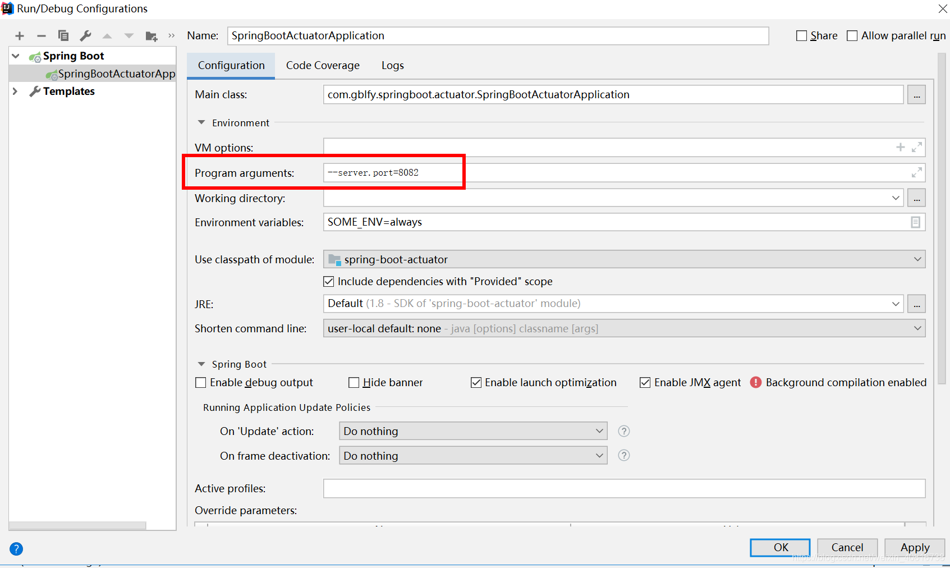Click the Apply button
The width and height of the screenshot is (950, 568).
point(915,548)
